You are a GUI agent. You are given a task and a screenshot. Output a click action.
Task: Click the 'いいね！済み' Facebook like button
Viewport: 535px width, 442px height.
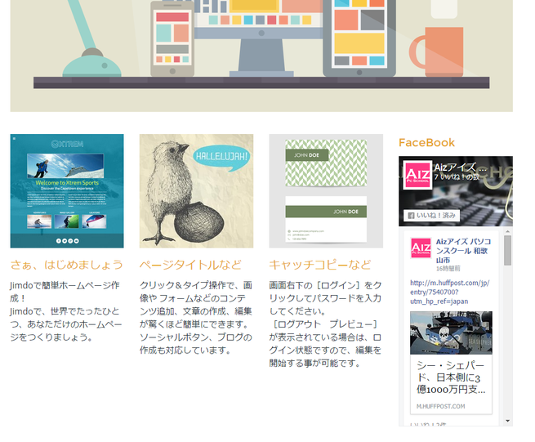431,216
